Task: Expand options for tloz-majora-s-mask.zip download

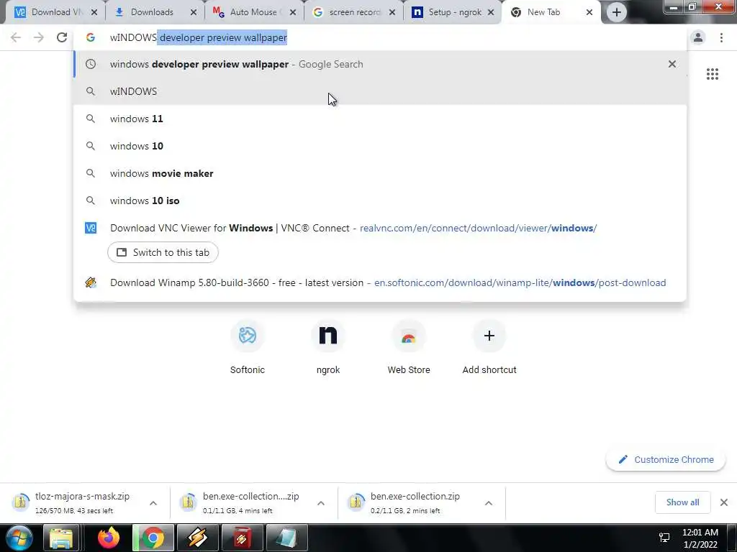Action: [153, 502]
